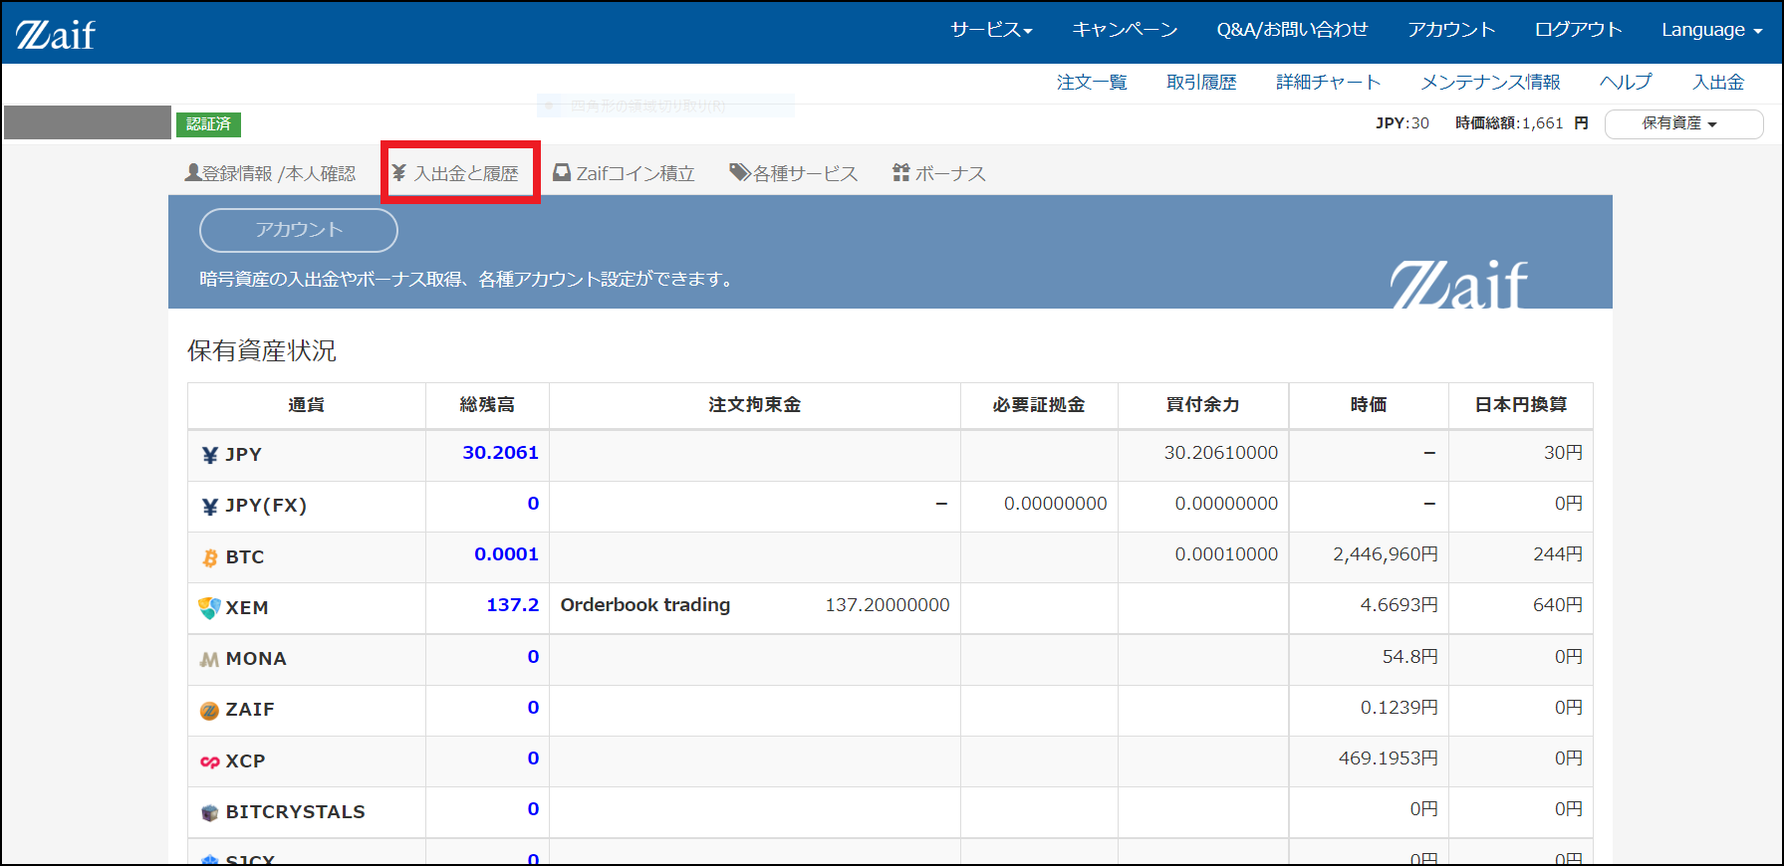This screenshot has width=1784, height=866.
Task: Click the yen icon beside JPY(FX)
Action: pos(210,506)
